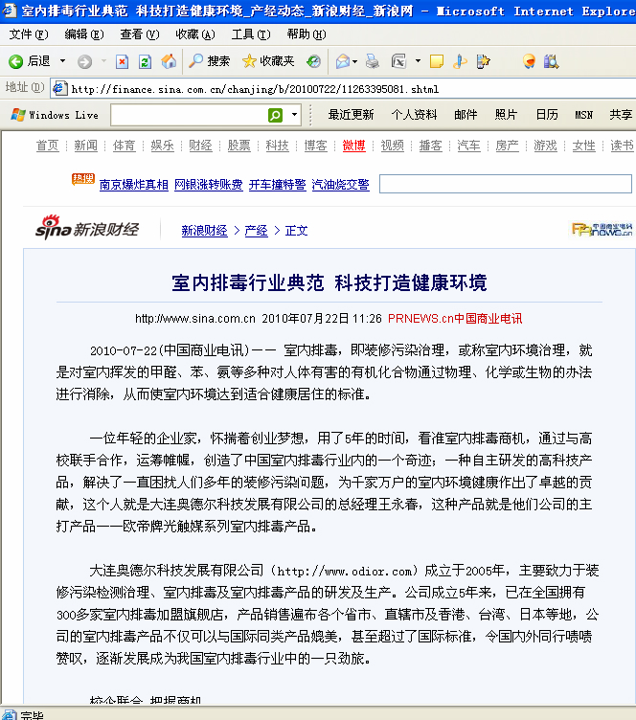Viewport: 636px width, 720px height.
Task: Click the Messenger icon in toolbar
Action: click(x=529, y=61)
